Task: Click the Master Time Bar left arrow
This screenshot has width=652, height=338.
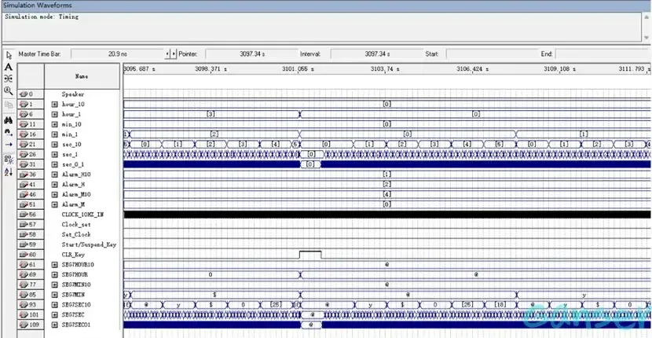Action: [x=167, y=54]
